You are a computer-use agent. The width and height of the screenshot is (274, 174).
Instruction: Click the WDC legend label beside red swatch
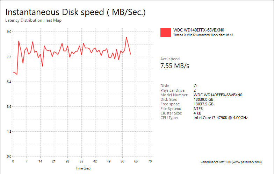[x=198, y=30]
